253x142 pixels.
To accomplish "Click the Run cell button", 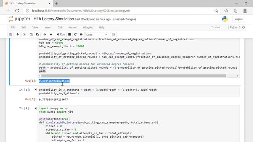I will click(60, 34).
